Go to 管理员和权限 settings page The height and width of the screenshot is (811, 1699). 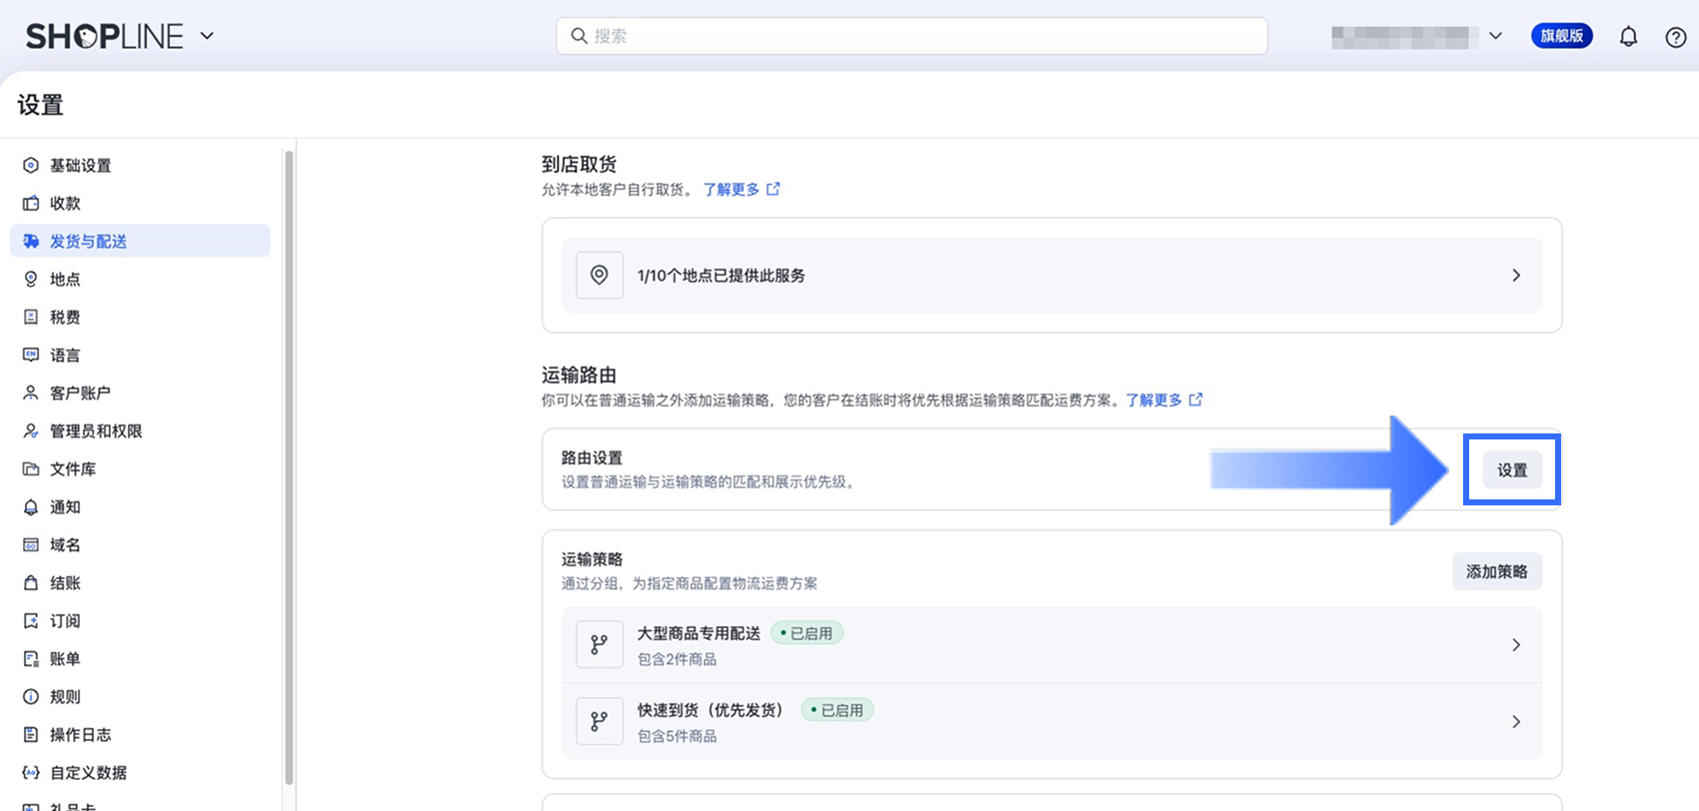click(96, 431)
